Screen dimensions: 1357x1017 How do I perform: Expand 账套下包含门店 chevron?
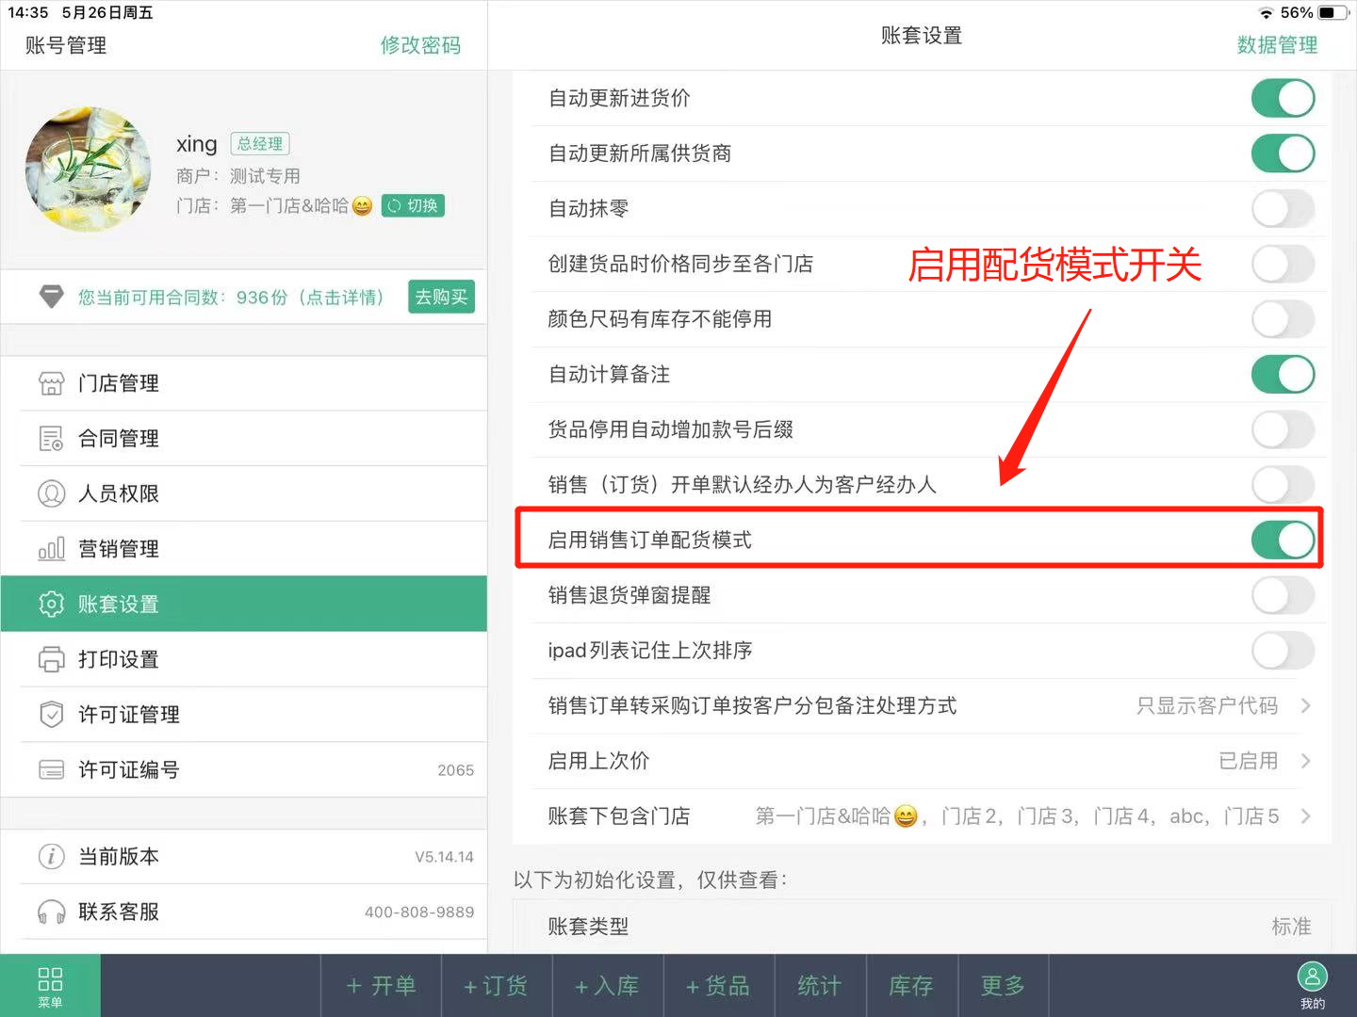pos(1305,816)
